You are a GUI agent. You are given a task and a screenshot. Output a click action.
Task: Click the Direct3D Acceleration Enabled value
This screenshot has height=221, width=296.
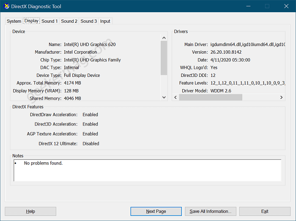click(x=90, y=124)
